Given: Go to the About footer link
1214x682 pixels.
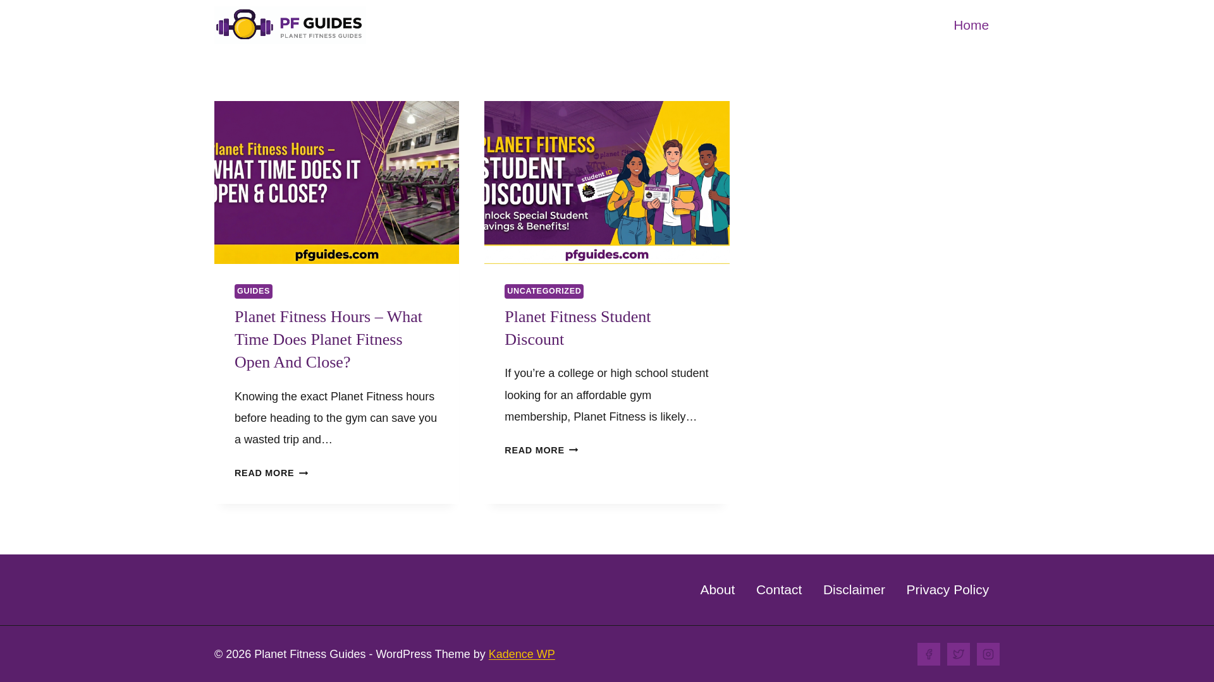Looking at the screenshot, I should [717, 590].
